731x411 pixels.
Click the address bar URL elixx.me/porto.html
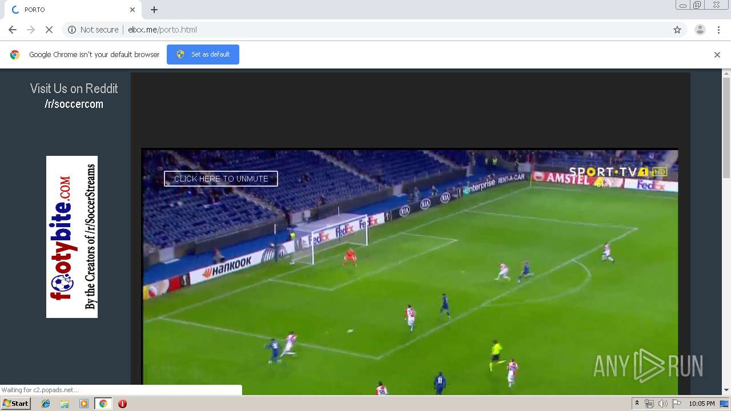(x=162, y=30)
